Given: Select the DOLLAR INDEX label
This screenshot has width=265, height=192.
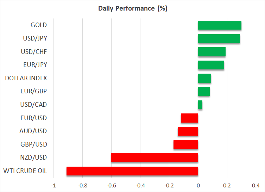Looking at the screenshot, I should [26, 78].
